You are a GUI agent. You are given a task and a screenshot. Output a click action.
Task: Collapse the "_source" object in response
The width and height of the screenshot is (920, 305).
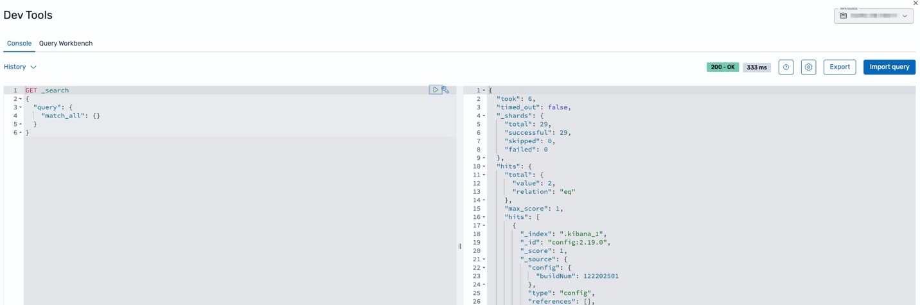click(484, 259)
